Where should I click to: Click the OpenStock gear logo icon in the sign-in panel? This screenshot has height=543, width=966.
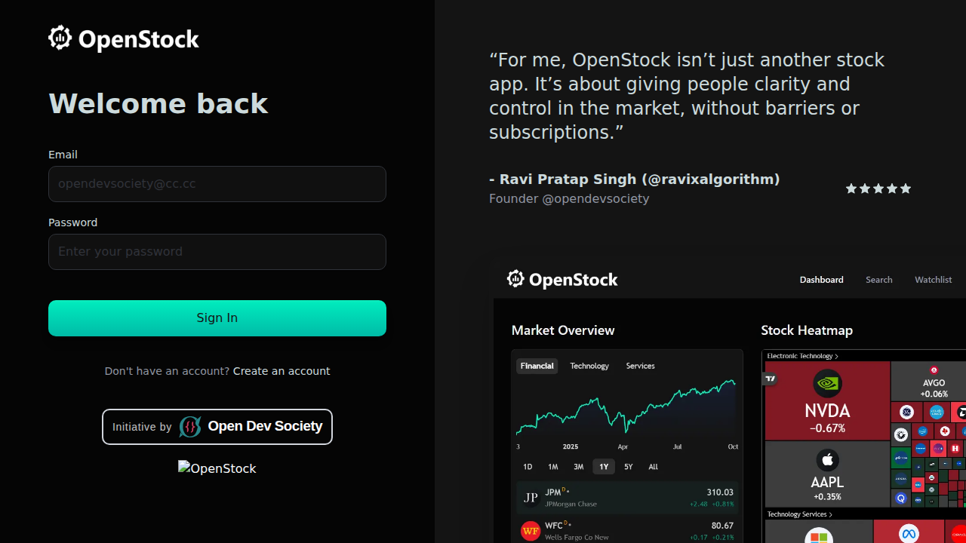[60, 38]
